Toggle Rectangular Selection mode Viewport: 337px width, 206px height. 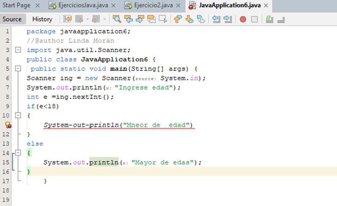[163, 19]
